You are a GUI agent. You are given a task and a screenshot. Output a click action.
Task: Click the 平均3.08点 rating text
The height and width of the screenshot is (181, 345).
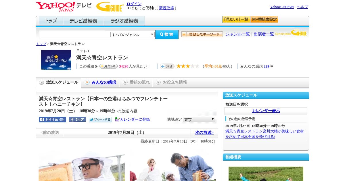coord(213,66)
